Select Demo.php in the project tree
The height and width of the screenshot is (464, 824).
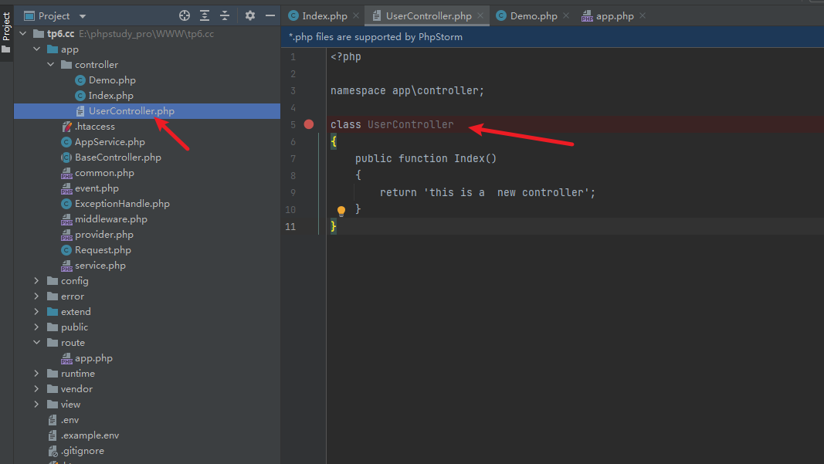112,80
